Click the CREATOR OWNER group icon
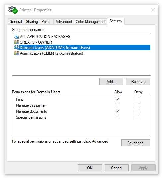Image resolution: width=163 pixels, height=179 pixels. [17, 42]
